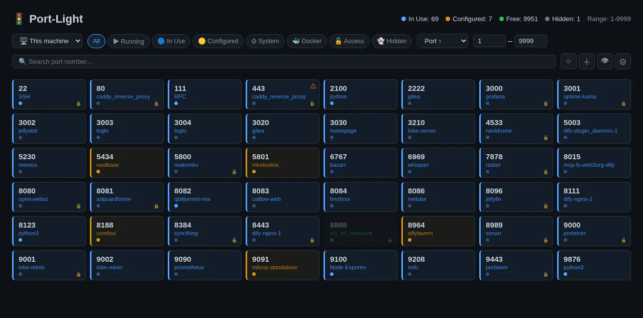
Task: Open the 9091 milvus-standalone card
Action: 282,265
